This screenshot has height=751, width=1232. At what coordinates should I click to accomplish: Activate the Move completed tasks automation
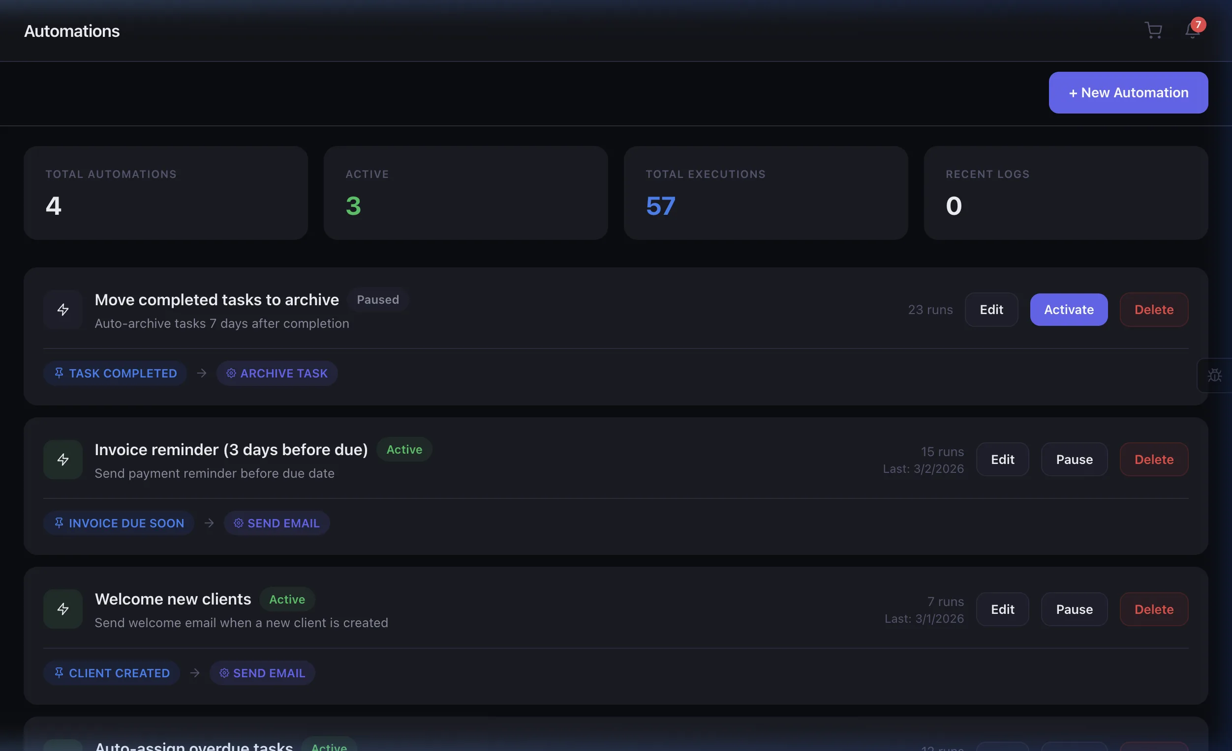point(1068,310)
